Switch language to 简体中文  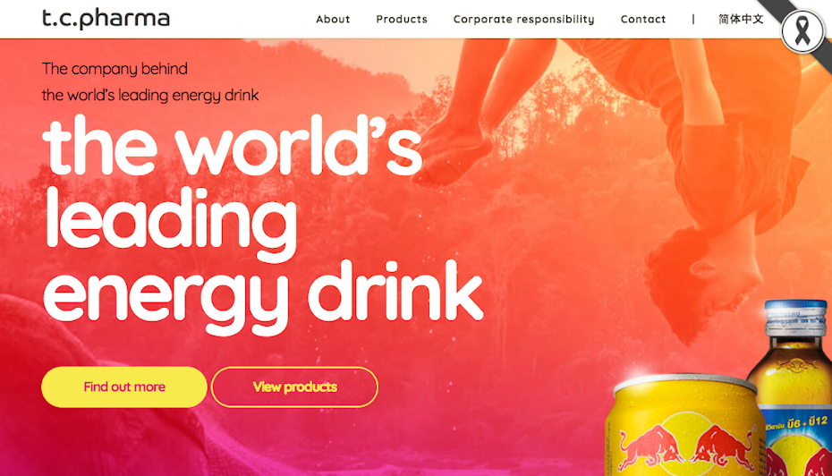pos(741,19)
